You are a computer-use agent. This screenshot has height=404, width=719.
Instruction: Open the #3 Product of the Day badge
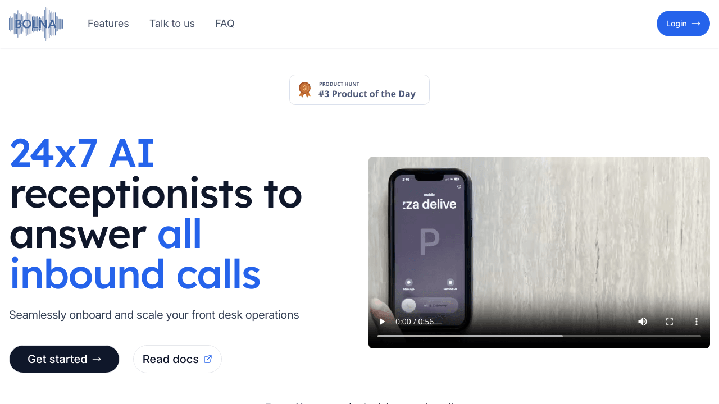click(x=359, y=90)
